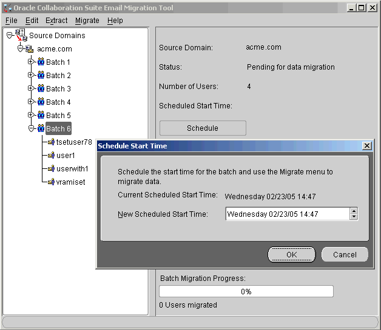The width and height of the screenshot is (381, 330).
Task: Click the userwith1 user mail icon
Action: point(52,168)
